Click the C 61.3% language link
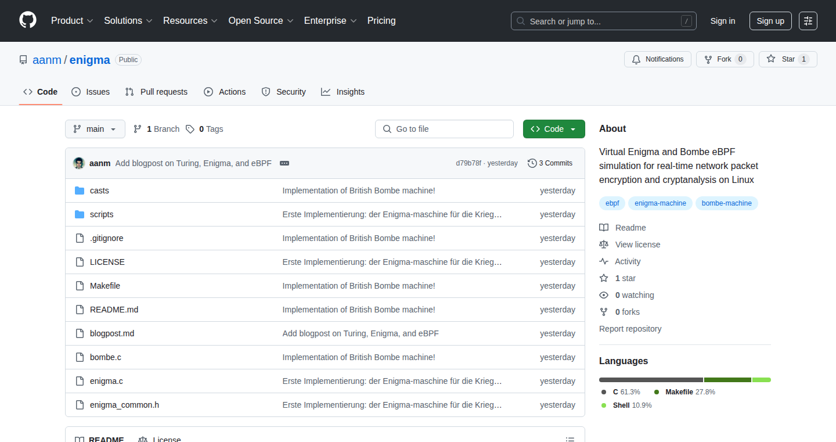 (x=621, y=392)
